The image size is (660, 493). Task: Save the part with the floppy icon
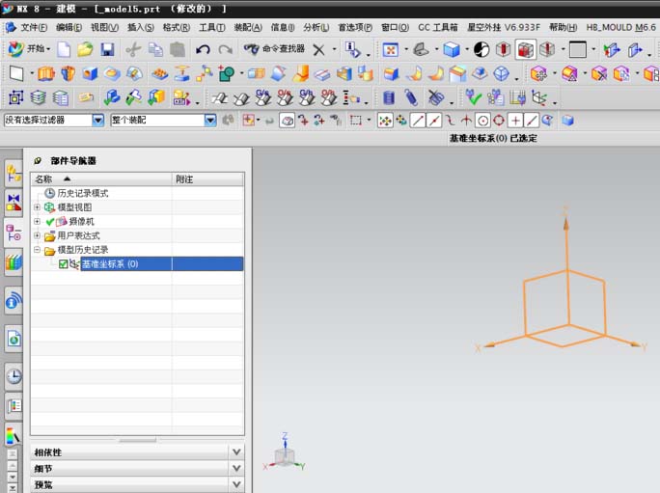[108, 49]
